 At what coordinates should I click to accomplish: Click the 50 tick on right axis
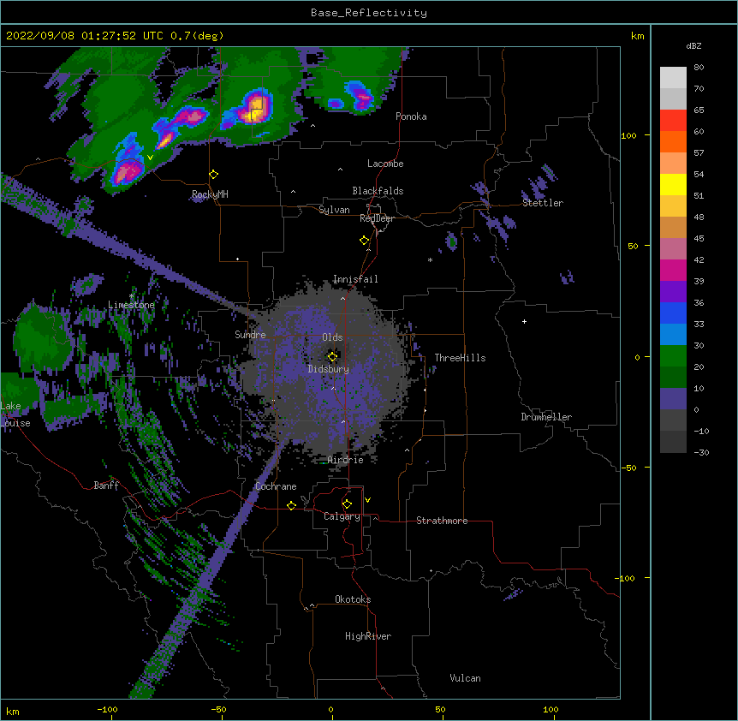pos(633,246)
